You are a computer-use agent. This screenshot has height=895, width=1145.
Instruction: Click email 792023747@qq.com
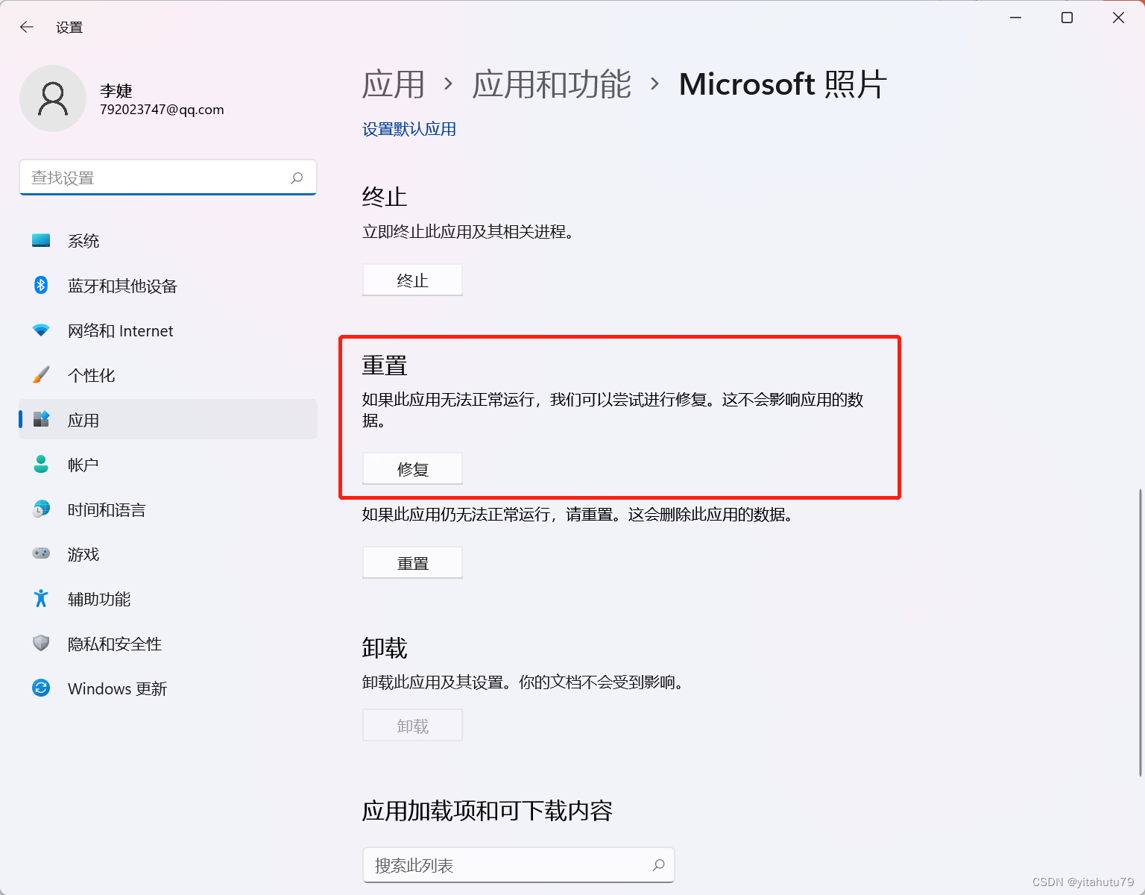point(162,110)
